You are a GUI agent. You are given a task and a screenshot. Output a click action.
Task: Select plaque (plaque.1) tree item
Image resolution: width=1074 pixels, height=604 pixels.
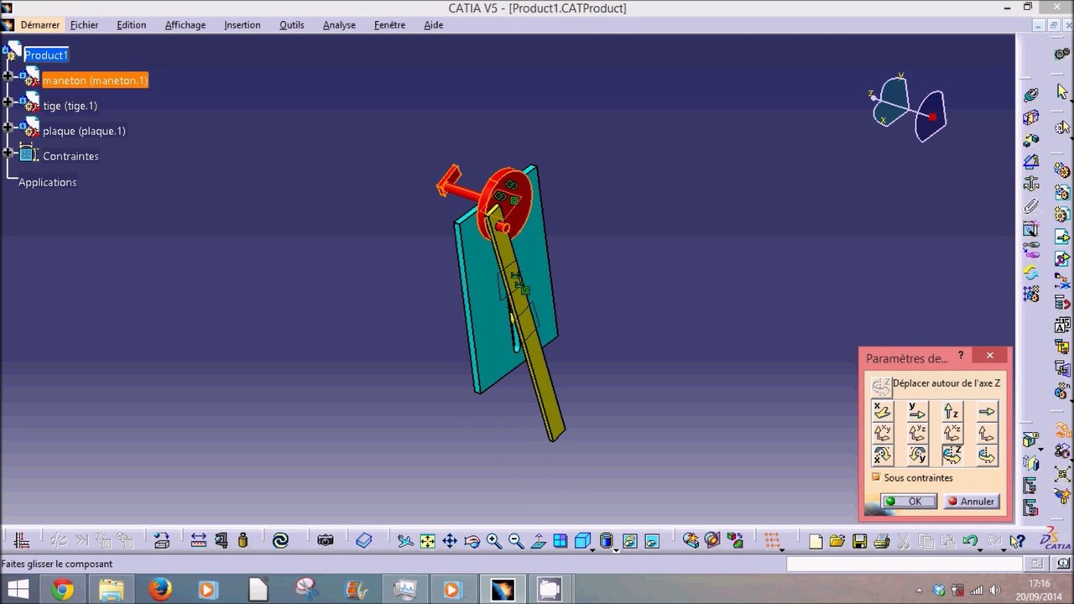click(x=84, y=131)
